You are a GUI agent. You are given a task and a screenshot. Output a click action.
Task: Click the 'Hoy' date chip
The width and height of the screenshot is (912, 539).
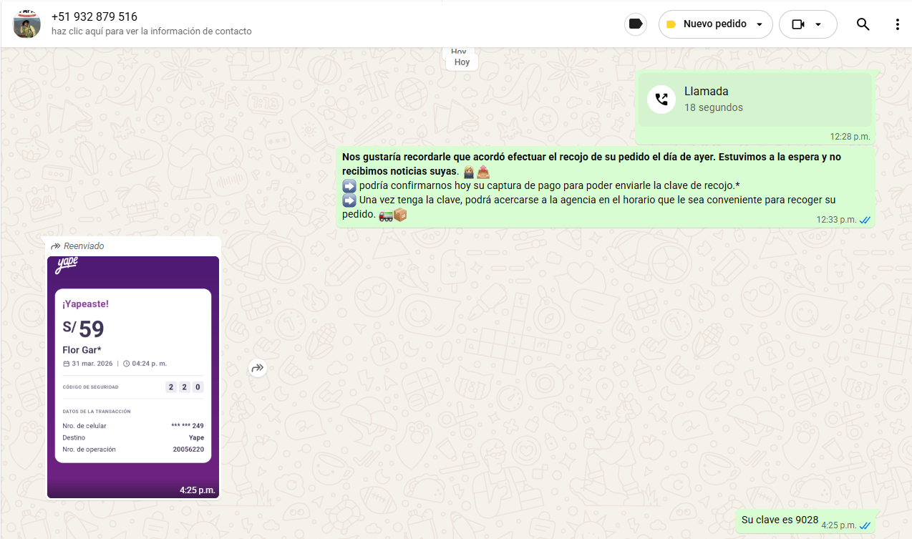click(462, 62)
